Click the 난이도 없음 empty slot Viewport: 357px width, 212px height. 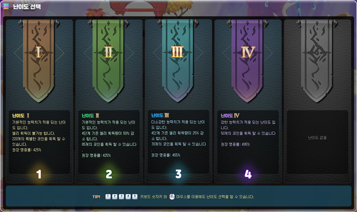pos(317,142)
